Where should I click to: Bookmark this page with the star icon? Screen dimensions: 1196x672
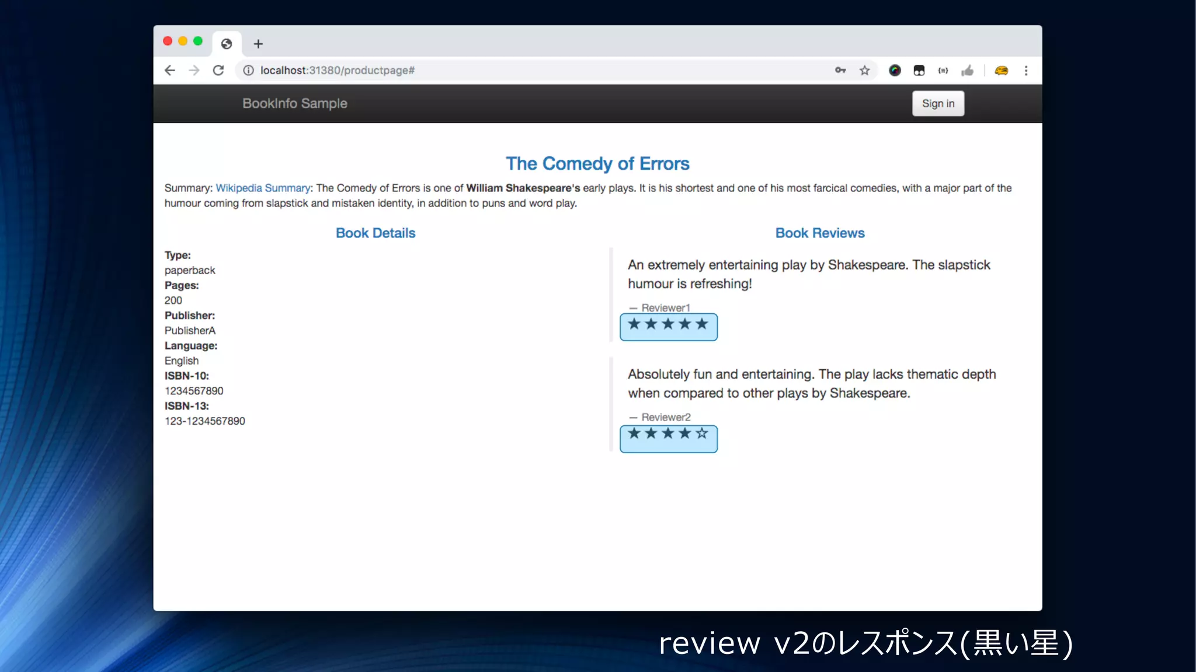coord(864,71)
